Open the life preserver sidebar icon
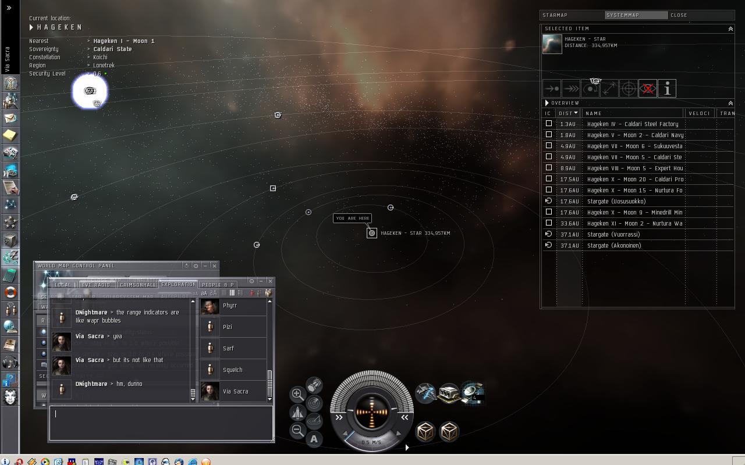Image resolution: width=745 pixels, height=465 pixels. click(10, 292)
